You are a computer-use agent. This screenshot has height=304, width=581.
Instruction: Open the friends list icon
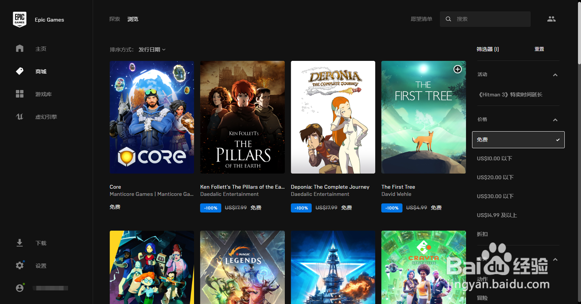point(551,19)
